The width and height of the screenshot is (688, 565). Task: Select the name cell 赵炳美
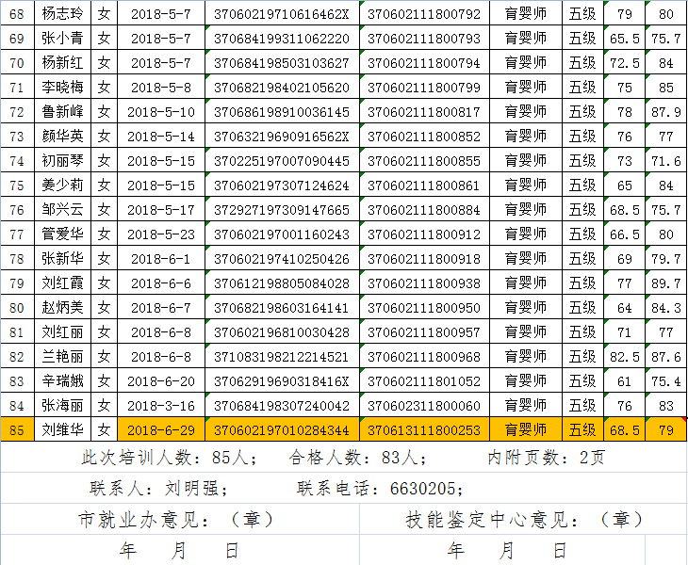63,308
